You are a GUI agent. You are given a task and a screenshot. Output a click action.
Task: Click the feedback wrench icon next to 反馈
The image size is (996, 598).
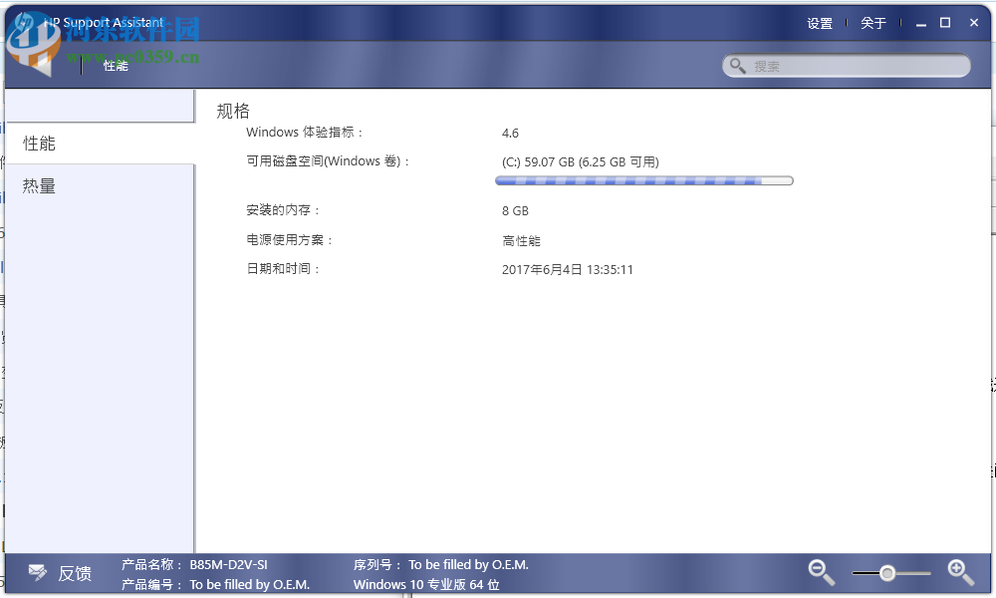coord(37,572)
